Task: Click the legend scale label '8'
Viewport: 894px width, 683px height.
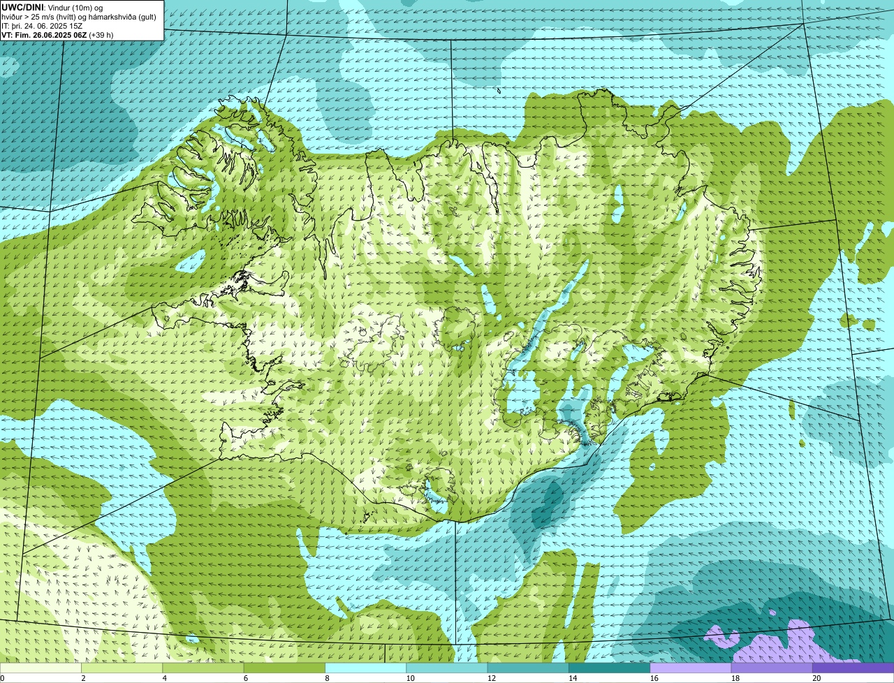Action: point(327,678)
